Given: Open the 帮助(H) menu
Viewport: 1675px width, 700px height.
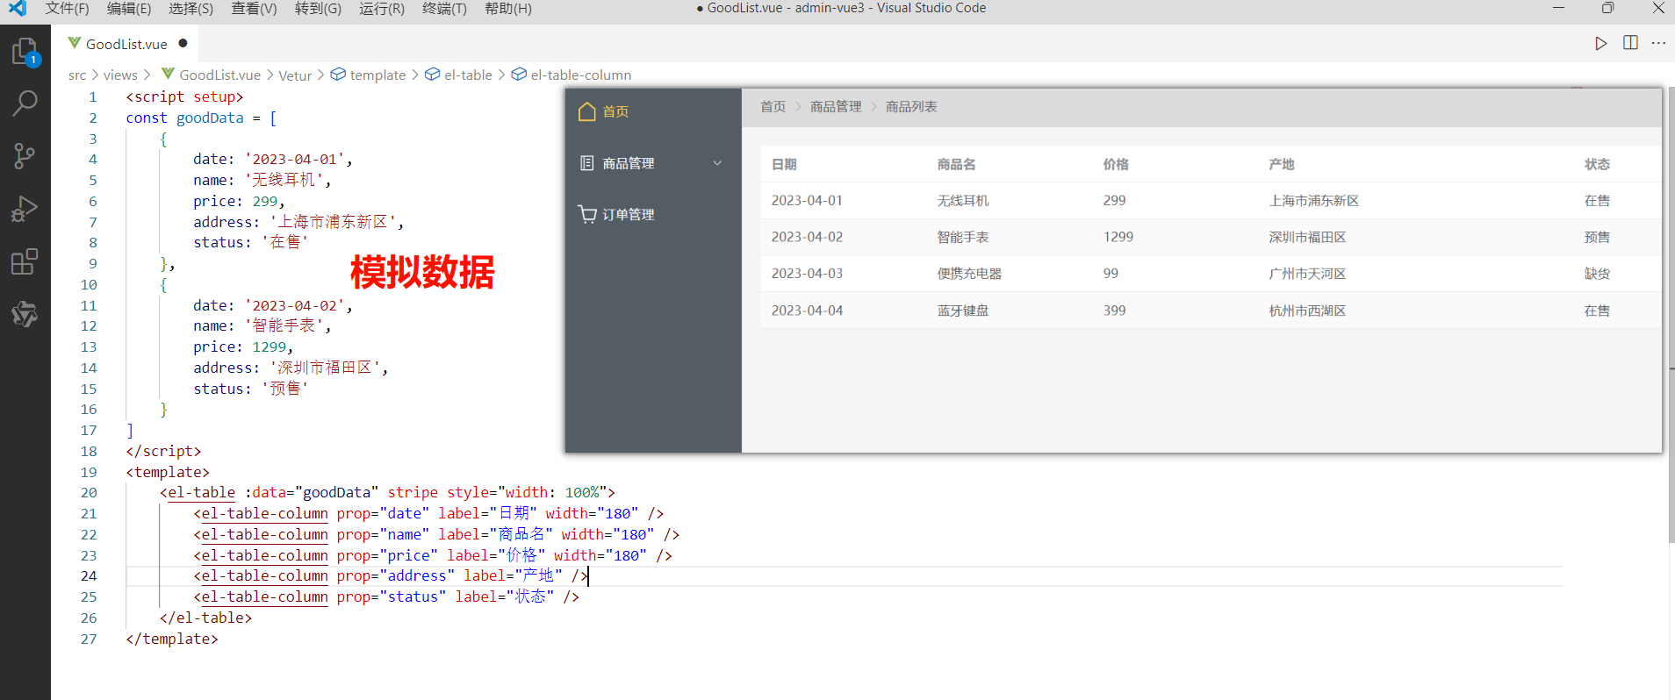Looking at the screenshot, I should tap(507, 9).
